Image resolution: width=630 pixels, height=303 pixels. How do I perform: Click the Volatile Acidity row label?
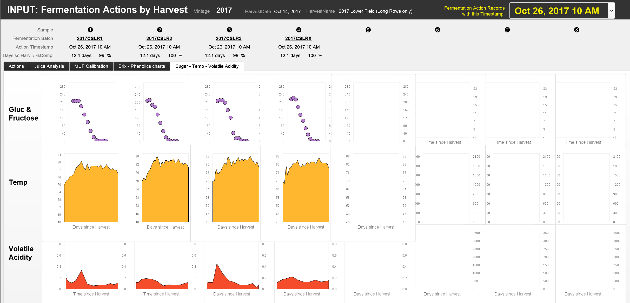point(21,253)
